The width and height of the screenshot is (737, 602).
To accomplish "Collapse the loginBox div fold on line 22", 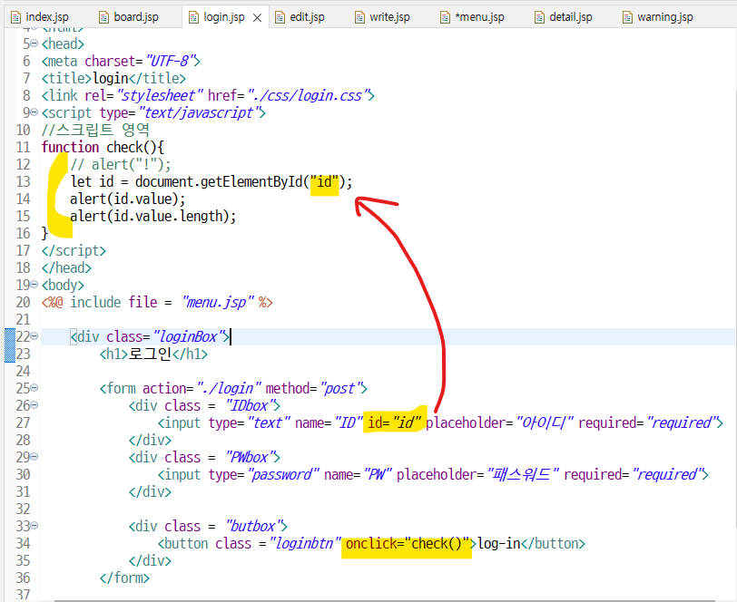I will [34, 336].
